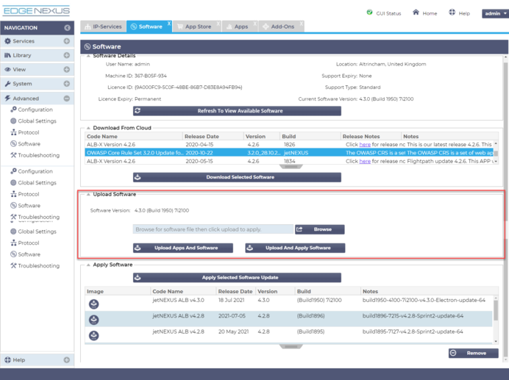Select the OWASP Core Rule Set row

[x=289, y=153]
